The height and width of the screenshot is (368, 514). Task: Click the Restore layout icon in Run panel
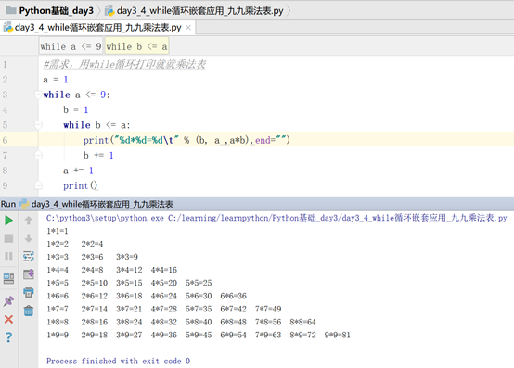pos(9,279)
